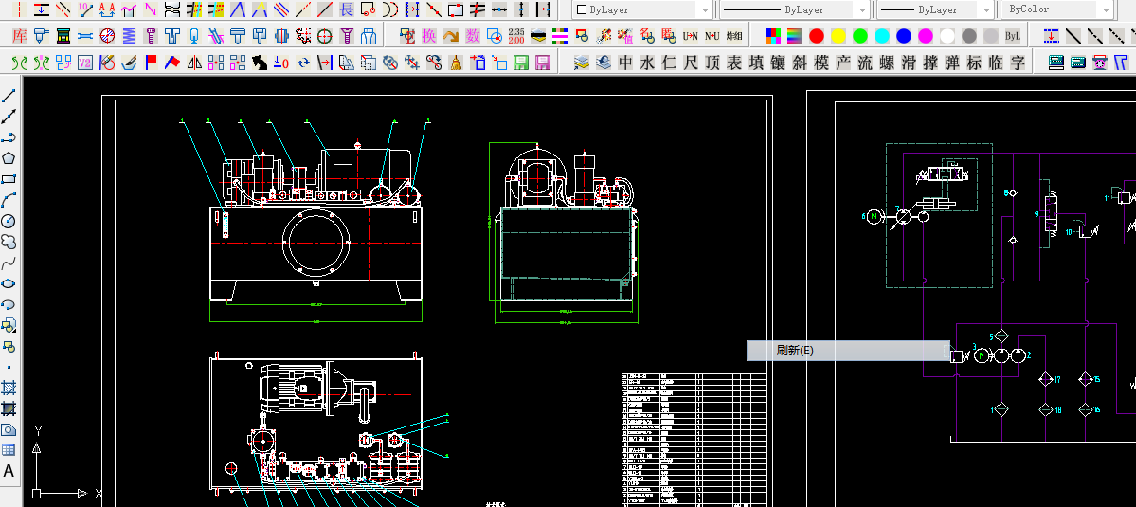Screen dimensions: 1136x507
Task: Click the crosshair target icon
Action: point(325,35)
